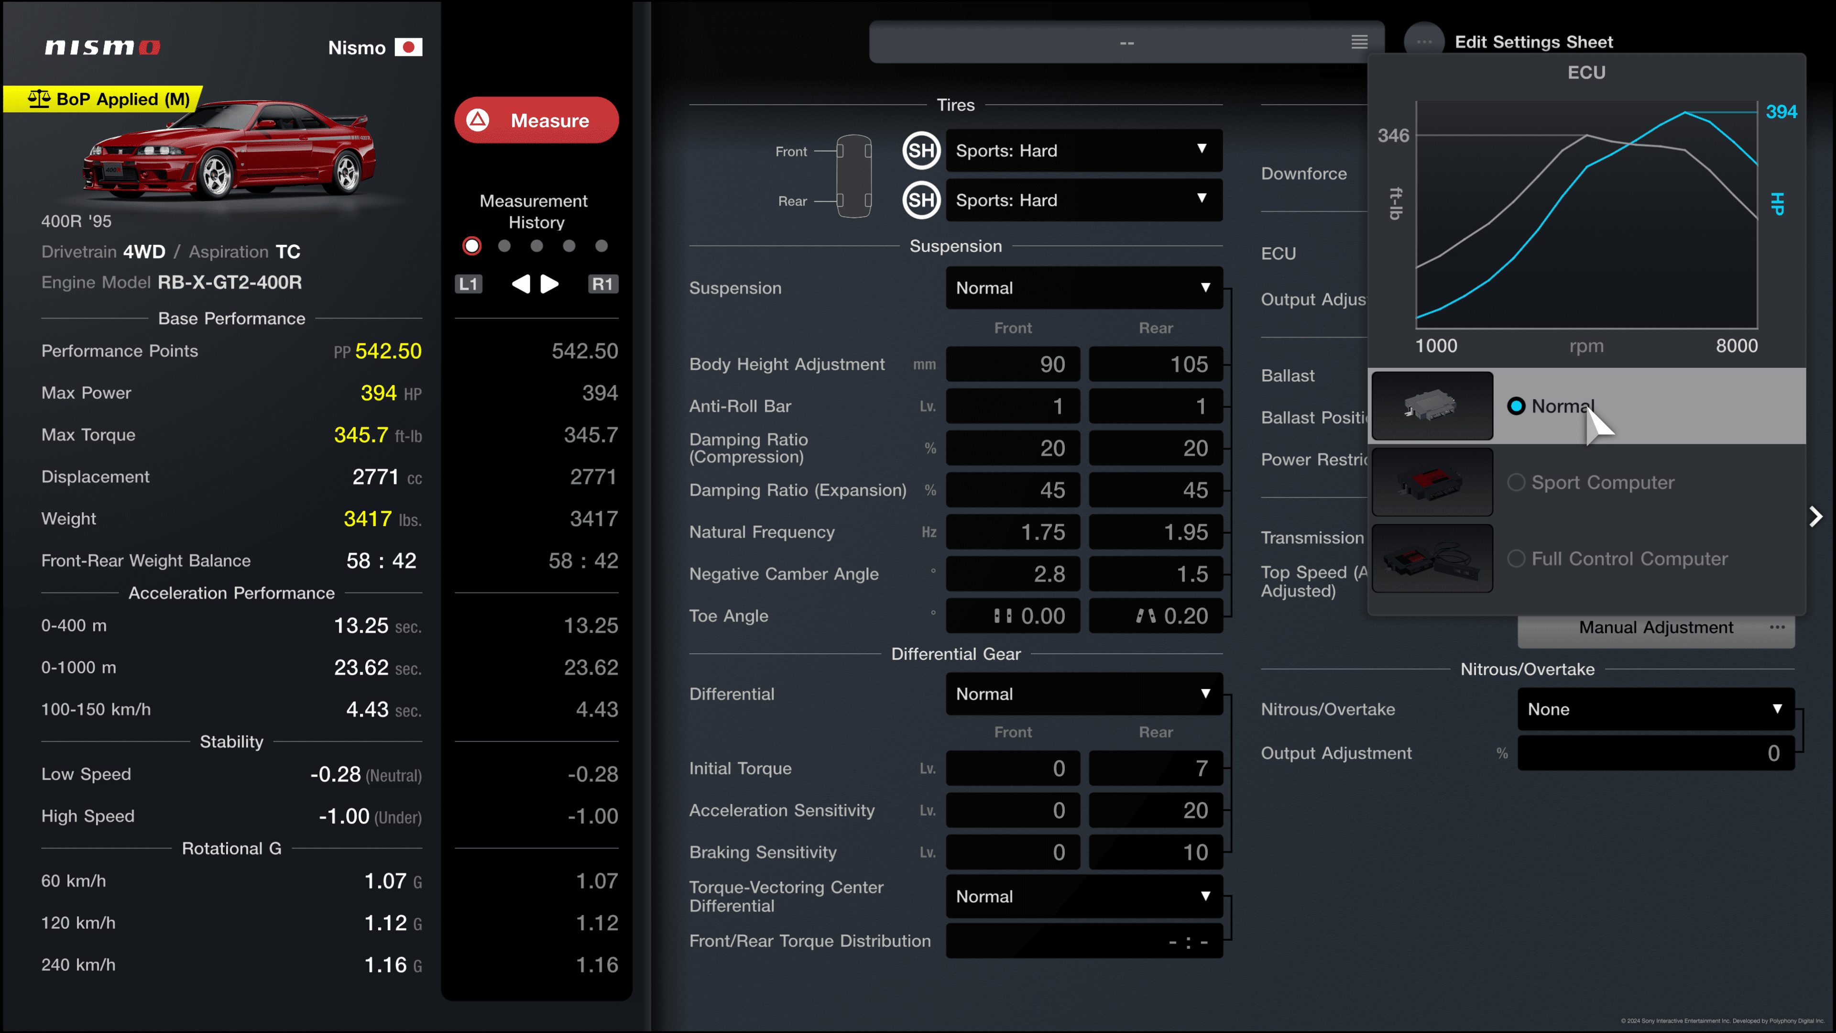Click the red active measurement history dot
Viewport: 1836px width, 1033px height.
click(x=471, y=246)
